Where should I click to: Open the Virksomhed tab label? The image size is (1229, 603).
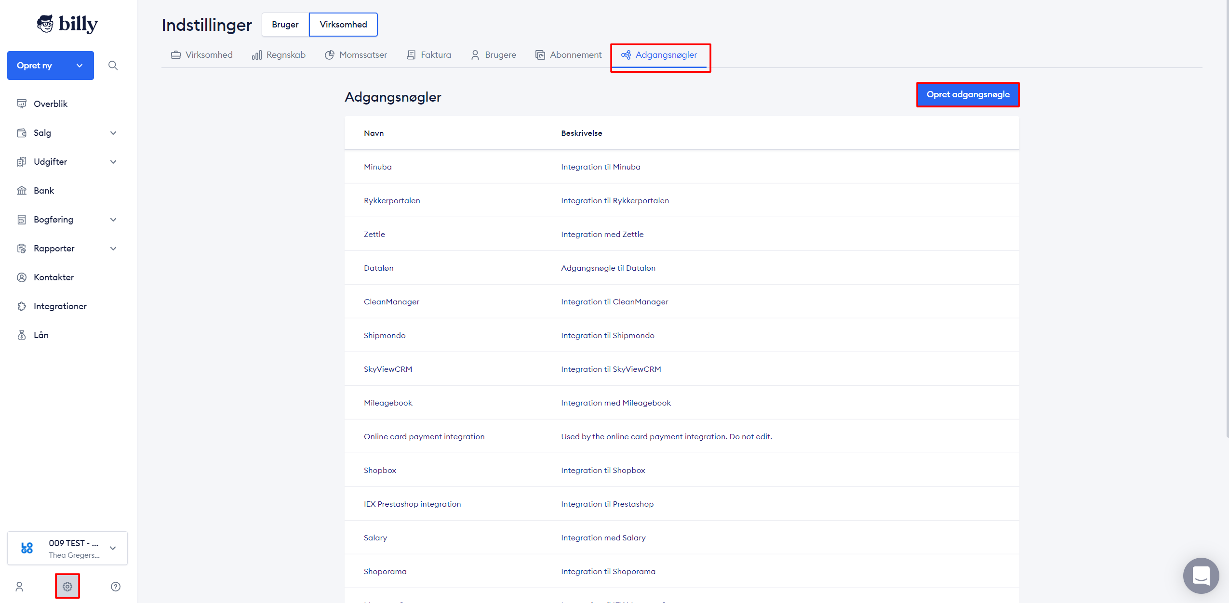point(209,55)
